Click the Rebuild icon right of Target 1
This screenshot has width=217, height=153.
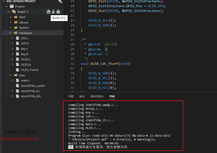[x=58, y=12]
